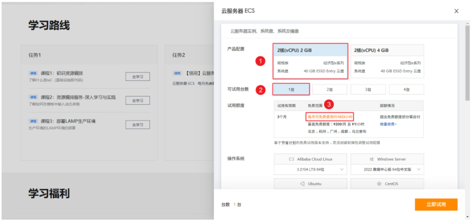Click the 课程 tag beside 课程3
This screenshot has width=473, height=222.
point(33,121)
